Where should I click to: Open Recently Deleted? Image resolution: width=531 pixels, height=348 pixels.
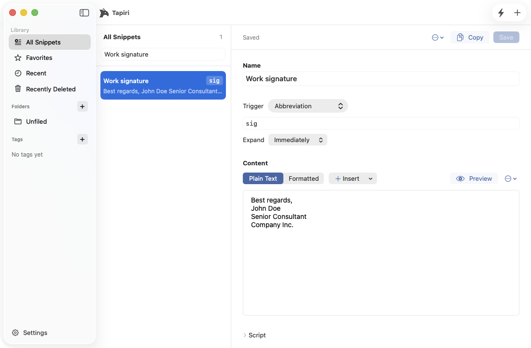coord(50,89)
